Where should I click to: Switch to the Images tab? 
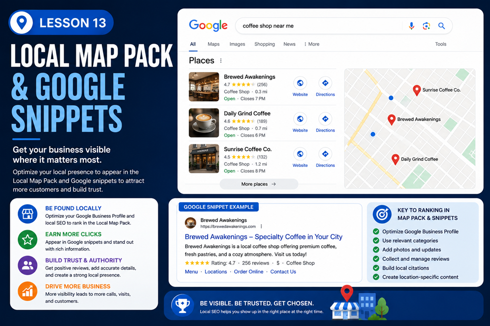237,44
